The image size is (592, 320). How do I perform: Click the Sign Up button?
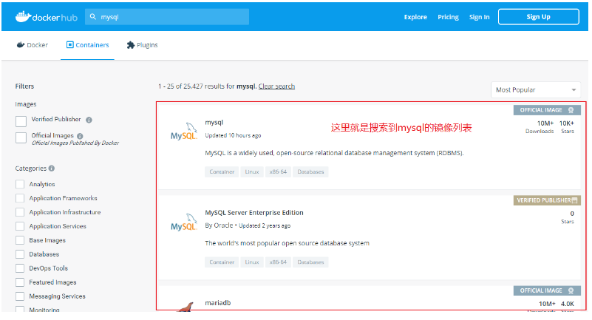tap(538, 16)
